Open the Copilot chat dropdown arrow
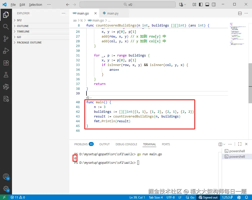 pos(185,5)
